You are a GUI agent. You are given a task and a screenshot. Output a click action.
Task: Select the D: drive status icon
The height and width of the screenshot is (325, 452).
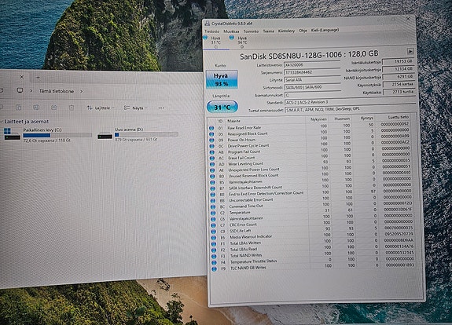click(x=231, y=38)
